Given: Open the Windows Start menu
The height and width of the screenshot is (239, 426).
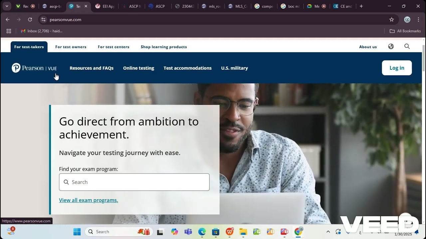Looking at the screenshot, I should coord(77,232).
